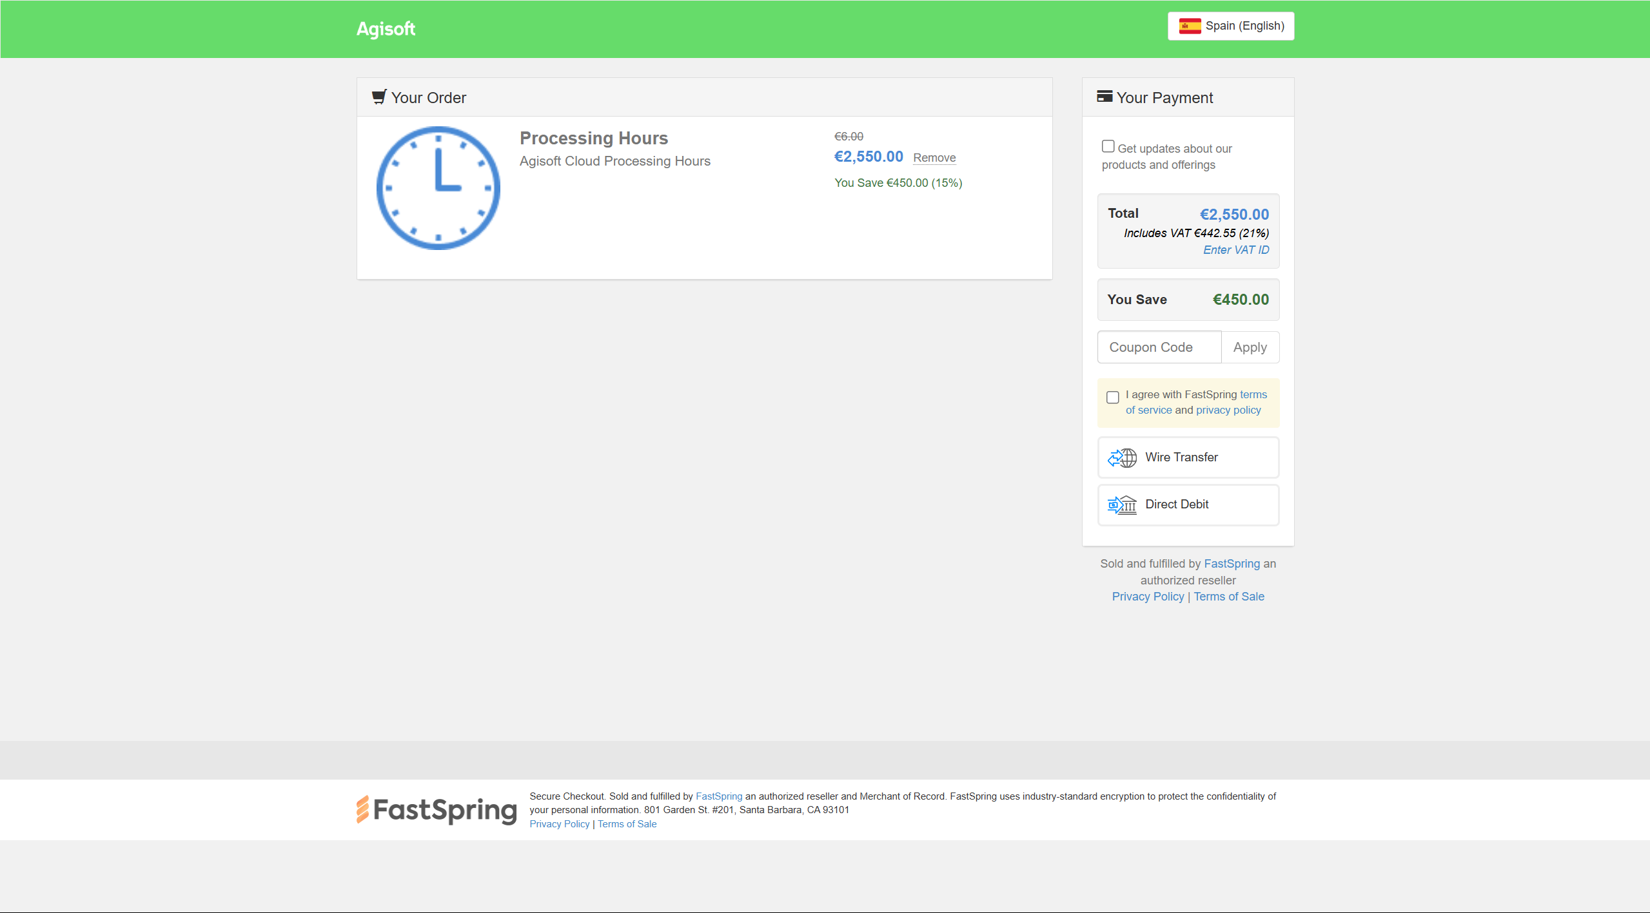Tick the FastSpring terms agreement checkbox
The height and width of the screenshot is (913, 1650).
coord(1112,398)
